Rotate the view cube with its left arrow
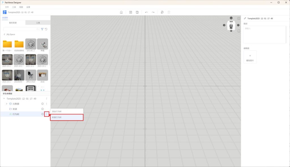Viewport: 290px width, 167px height. (224, 25)
